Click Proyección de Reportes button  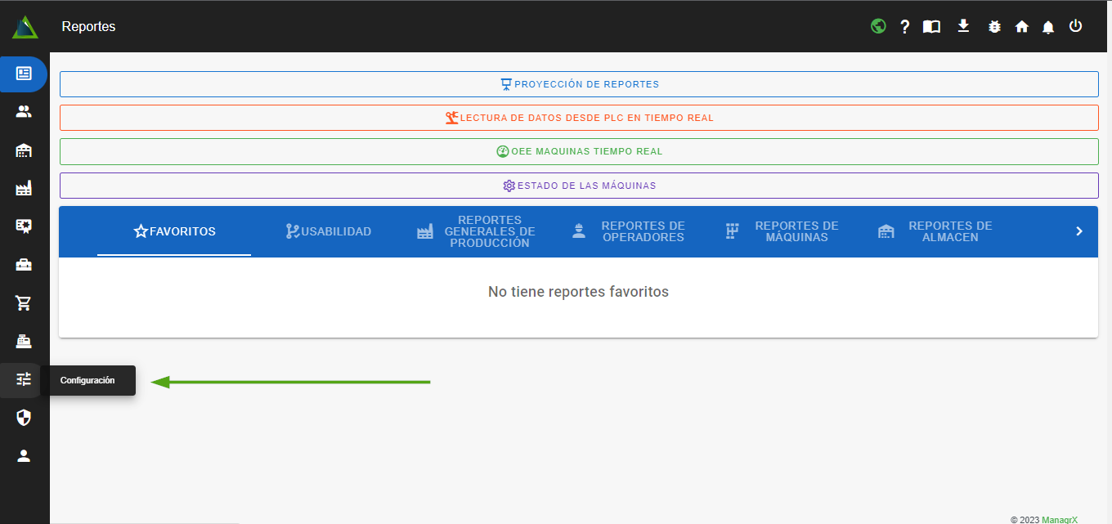pos(579,84)
